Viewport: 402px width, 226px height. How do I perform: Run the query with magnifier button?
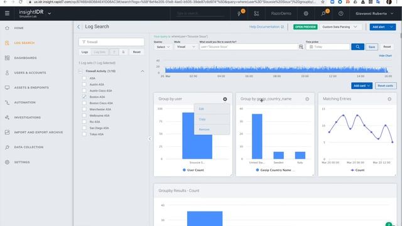[357, 47]
